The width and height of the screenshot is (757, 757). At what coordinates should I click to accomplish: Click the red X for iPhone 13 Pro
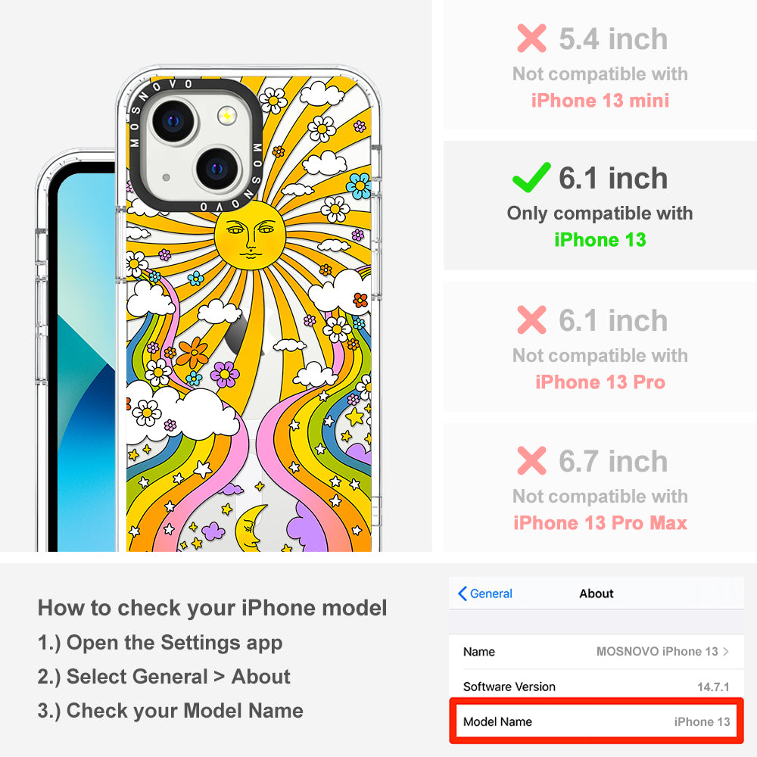pyautogui.click(x=531, y=319)
